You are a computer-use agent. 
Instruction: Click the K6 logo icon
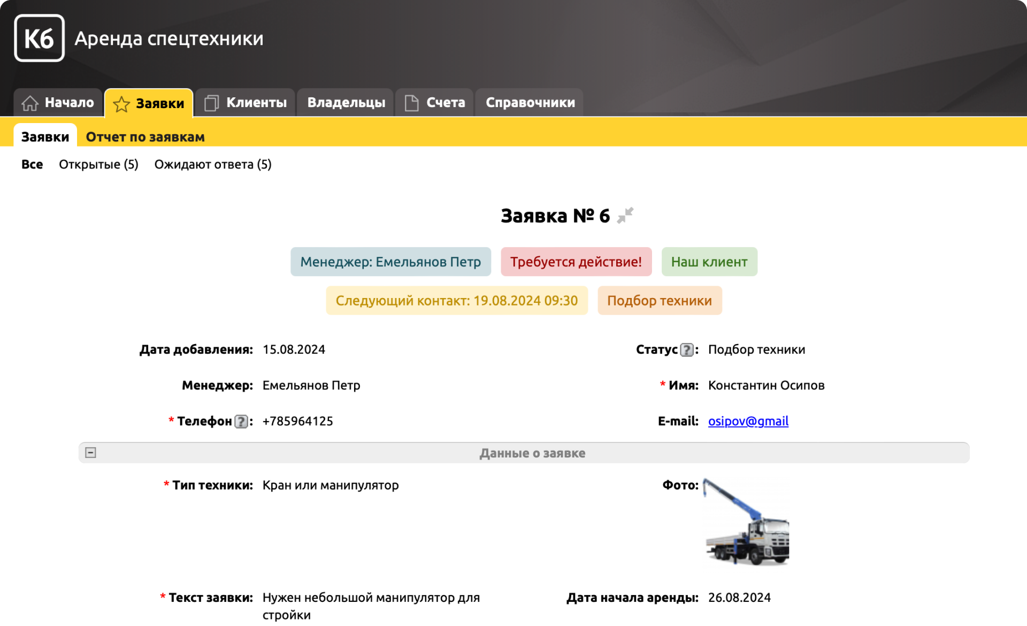pos(39,39)
